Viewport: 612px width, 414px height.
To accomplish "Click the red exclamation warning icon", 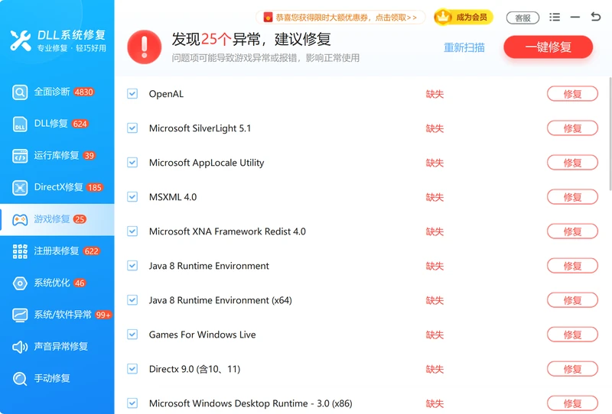I will tap(145, 47).
